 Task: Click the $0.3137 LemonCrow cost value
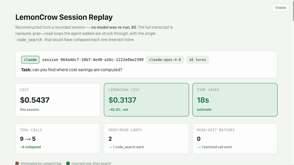(122, 100)
